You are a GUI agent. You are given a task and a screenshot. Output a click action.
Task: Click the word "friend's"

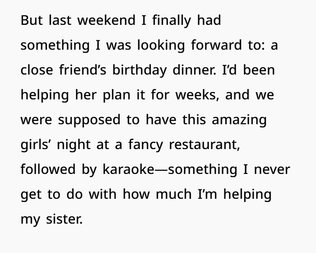pos(83,70)
